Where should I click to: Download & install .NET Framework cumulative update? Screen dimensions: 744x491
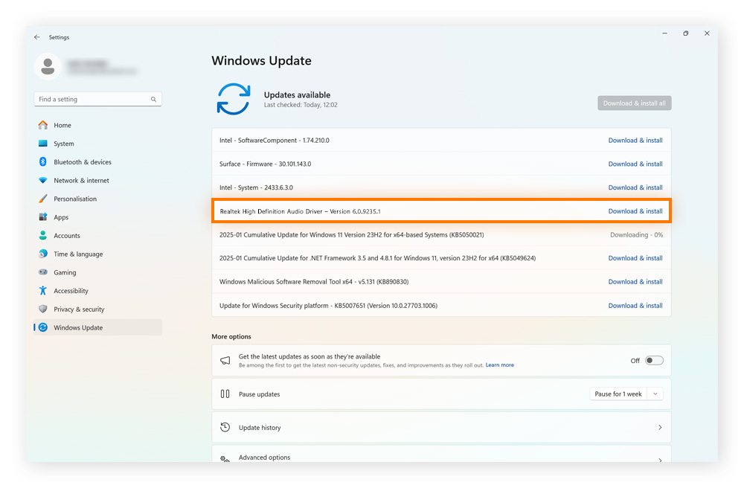point(635,258)
